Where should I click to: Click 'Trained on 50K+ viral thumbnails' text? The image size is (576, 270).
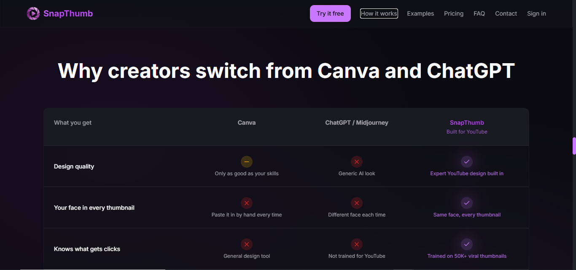pyautogui.click(x=467, y=256)
